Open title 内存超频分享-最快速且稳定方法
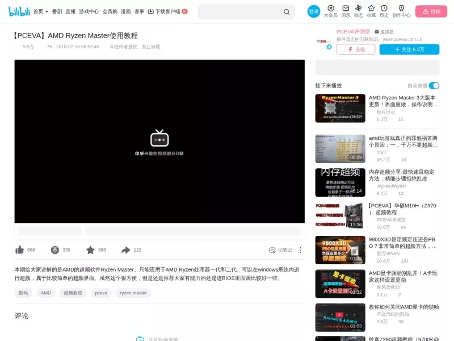Image resolution: width=454 pixels, height=341 pixels. pos(402,175)
